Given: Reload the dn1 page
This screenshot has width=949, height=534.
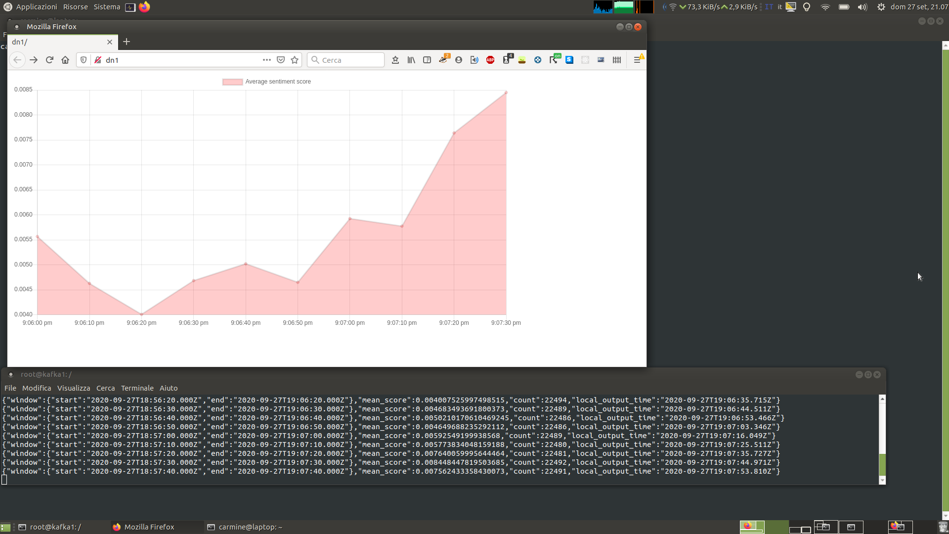Looking at the screenshot, I should pos(49,60).
